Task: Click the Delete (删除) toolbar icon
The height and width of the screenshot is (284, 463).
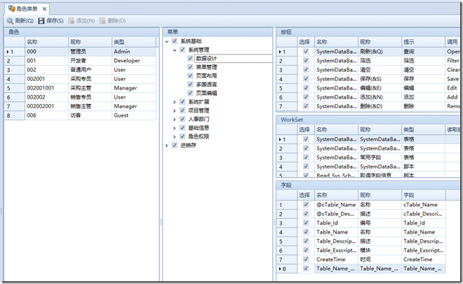Action: 102,20
